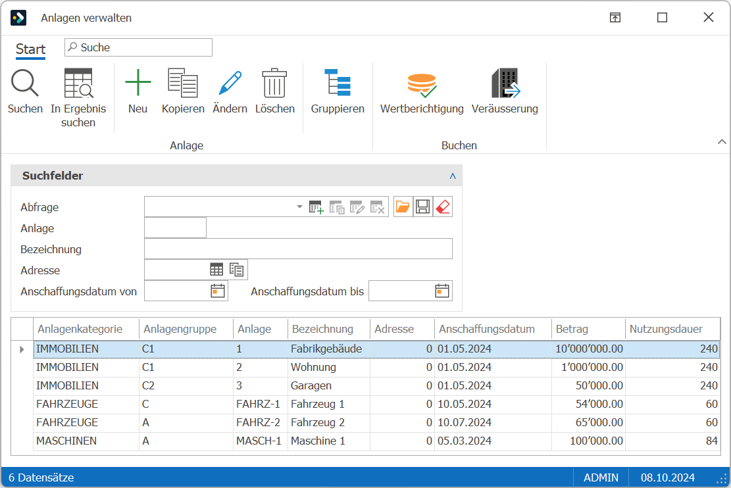
Task: Sort by Anlagengruppe column header
Action: (x=186, y=329)
